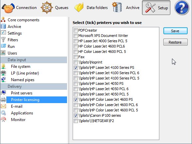Enable the Fax printer checkbox

76,57
